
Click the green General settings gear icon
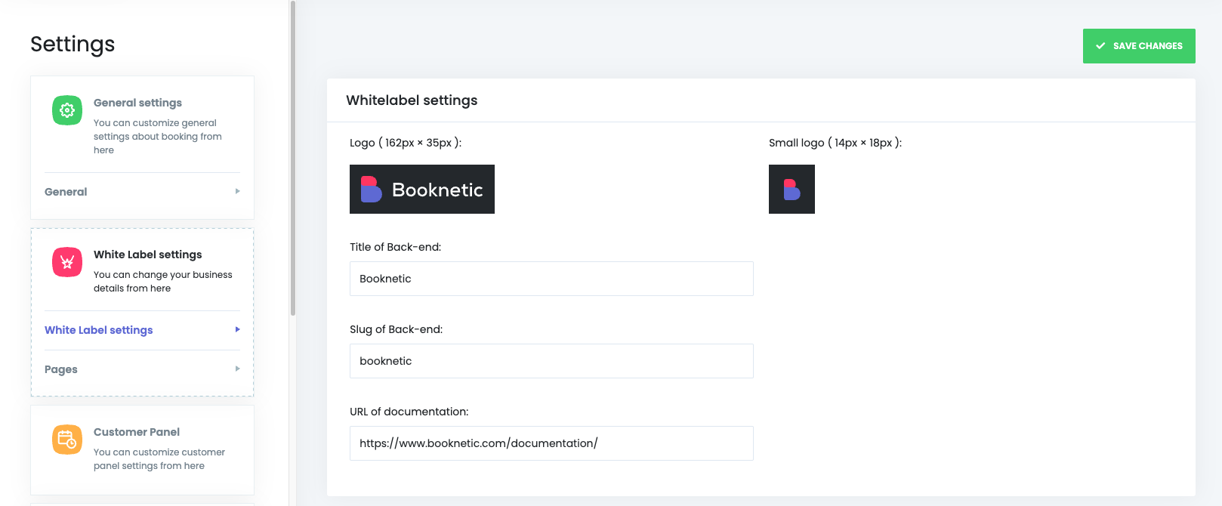[x=67, y=110]
